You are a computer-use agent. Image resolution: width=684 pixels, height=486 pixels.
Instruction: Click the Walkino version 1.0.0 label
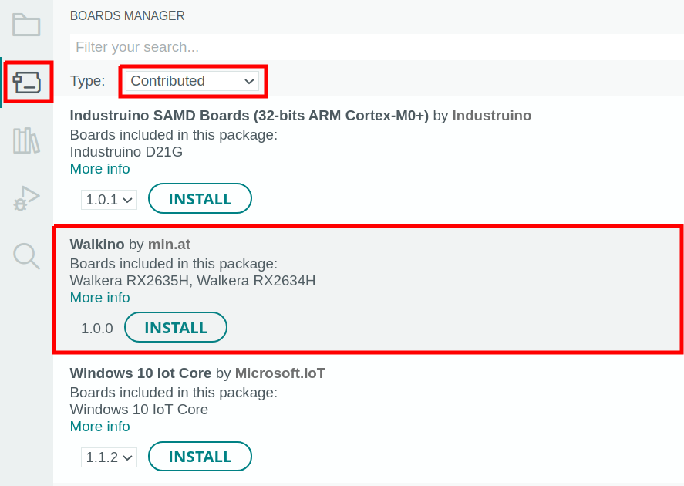97,328
